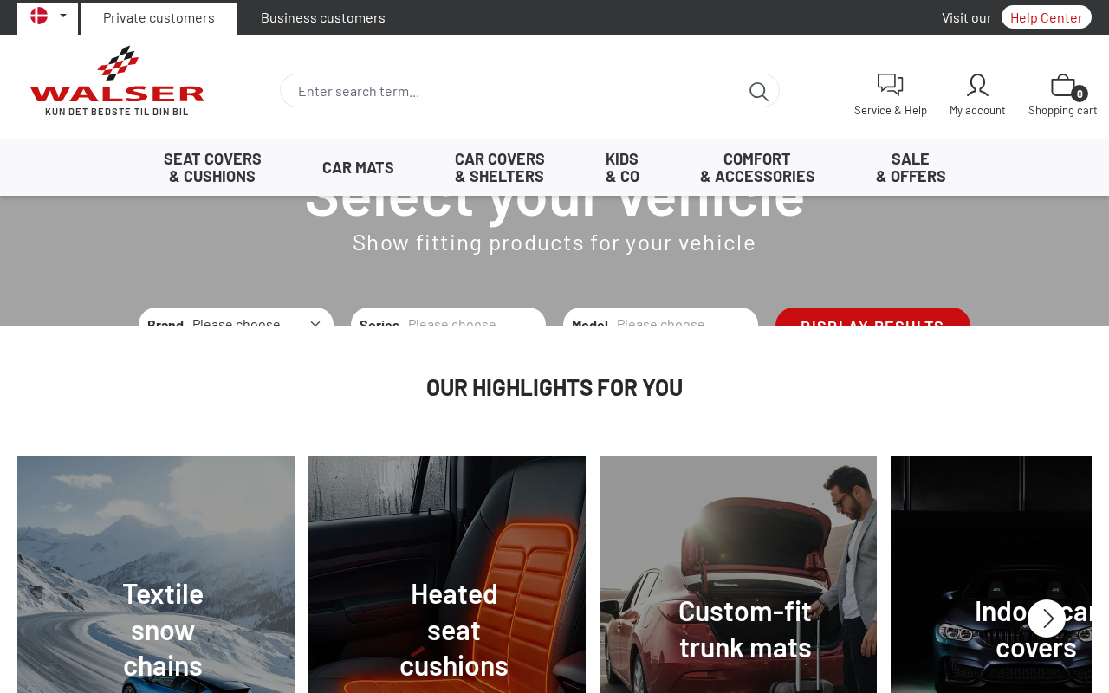
Task: Open the My account user icon
Action: (977, 85)
